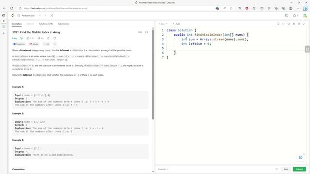This screenshot has width=310, height=174.
Task: Click the streak flame counter
Action: coord(296,15)
